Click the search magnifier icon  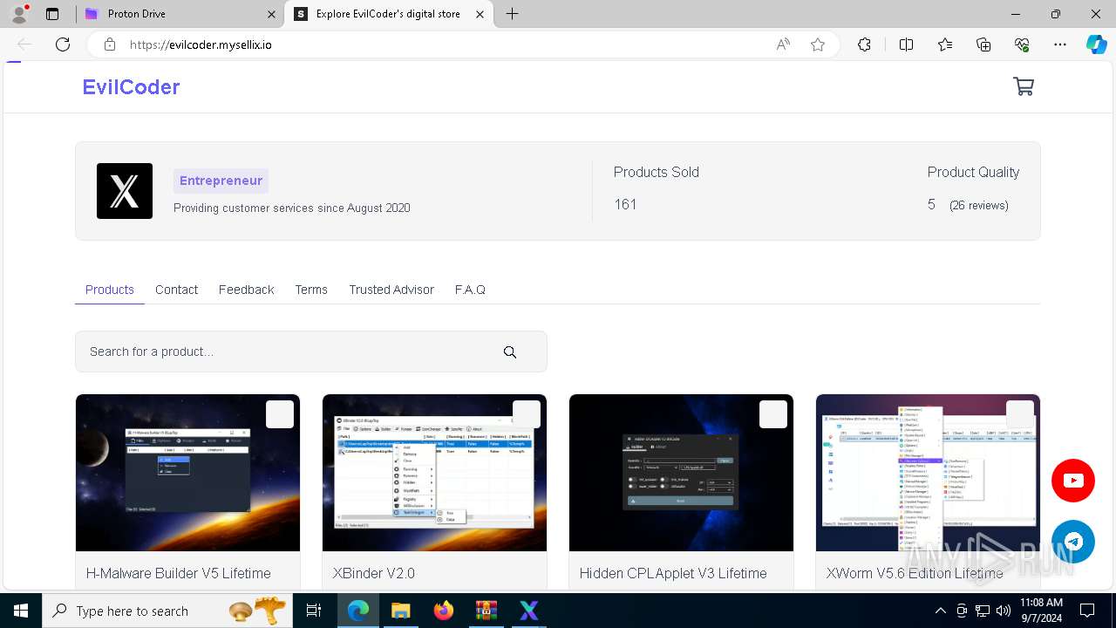point(510,352)
